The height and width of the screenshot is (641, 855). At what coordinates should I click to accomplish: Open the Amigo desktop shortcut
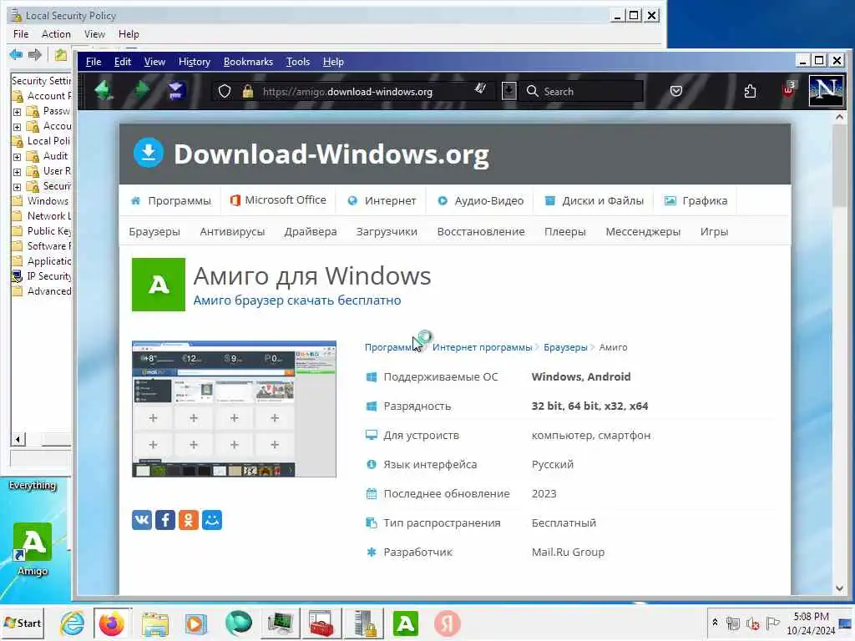33,548
